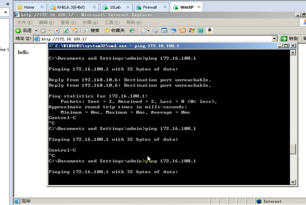Click the page icon in address bar
Screen dimensions: 306x205
click(37, 39)
